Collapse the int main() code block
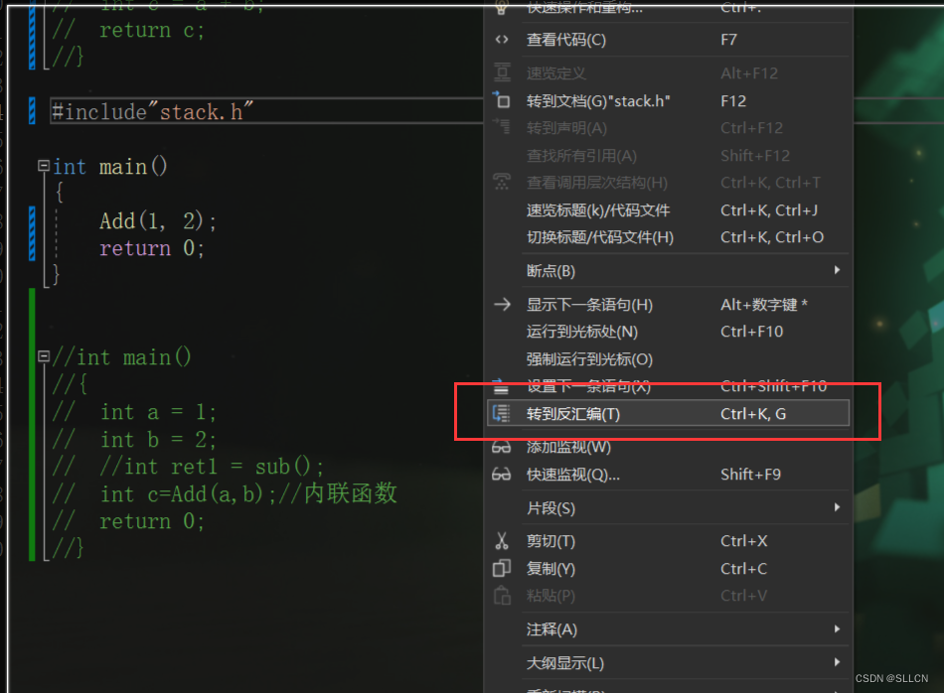The image size is (944, 693). pyautogui.click(x=43, y=166)
